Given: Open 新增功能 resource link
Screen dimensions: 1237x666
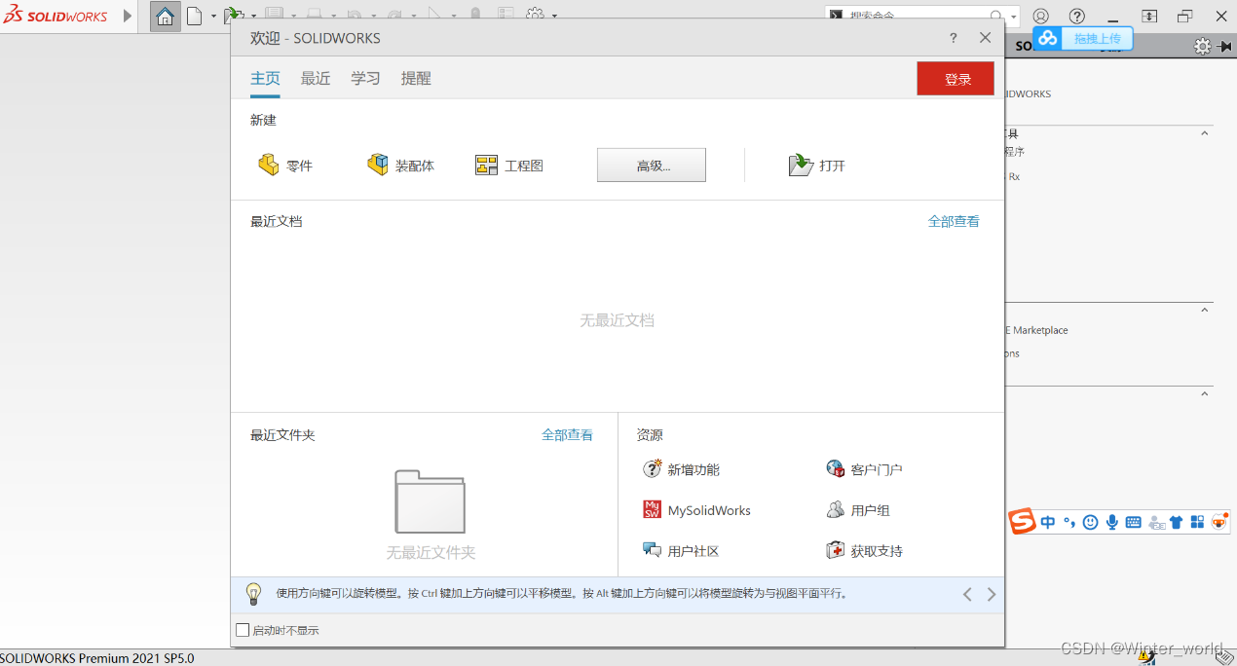Looking at the screenshot, I should point(682,469).
